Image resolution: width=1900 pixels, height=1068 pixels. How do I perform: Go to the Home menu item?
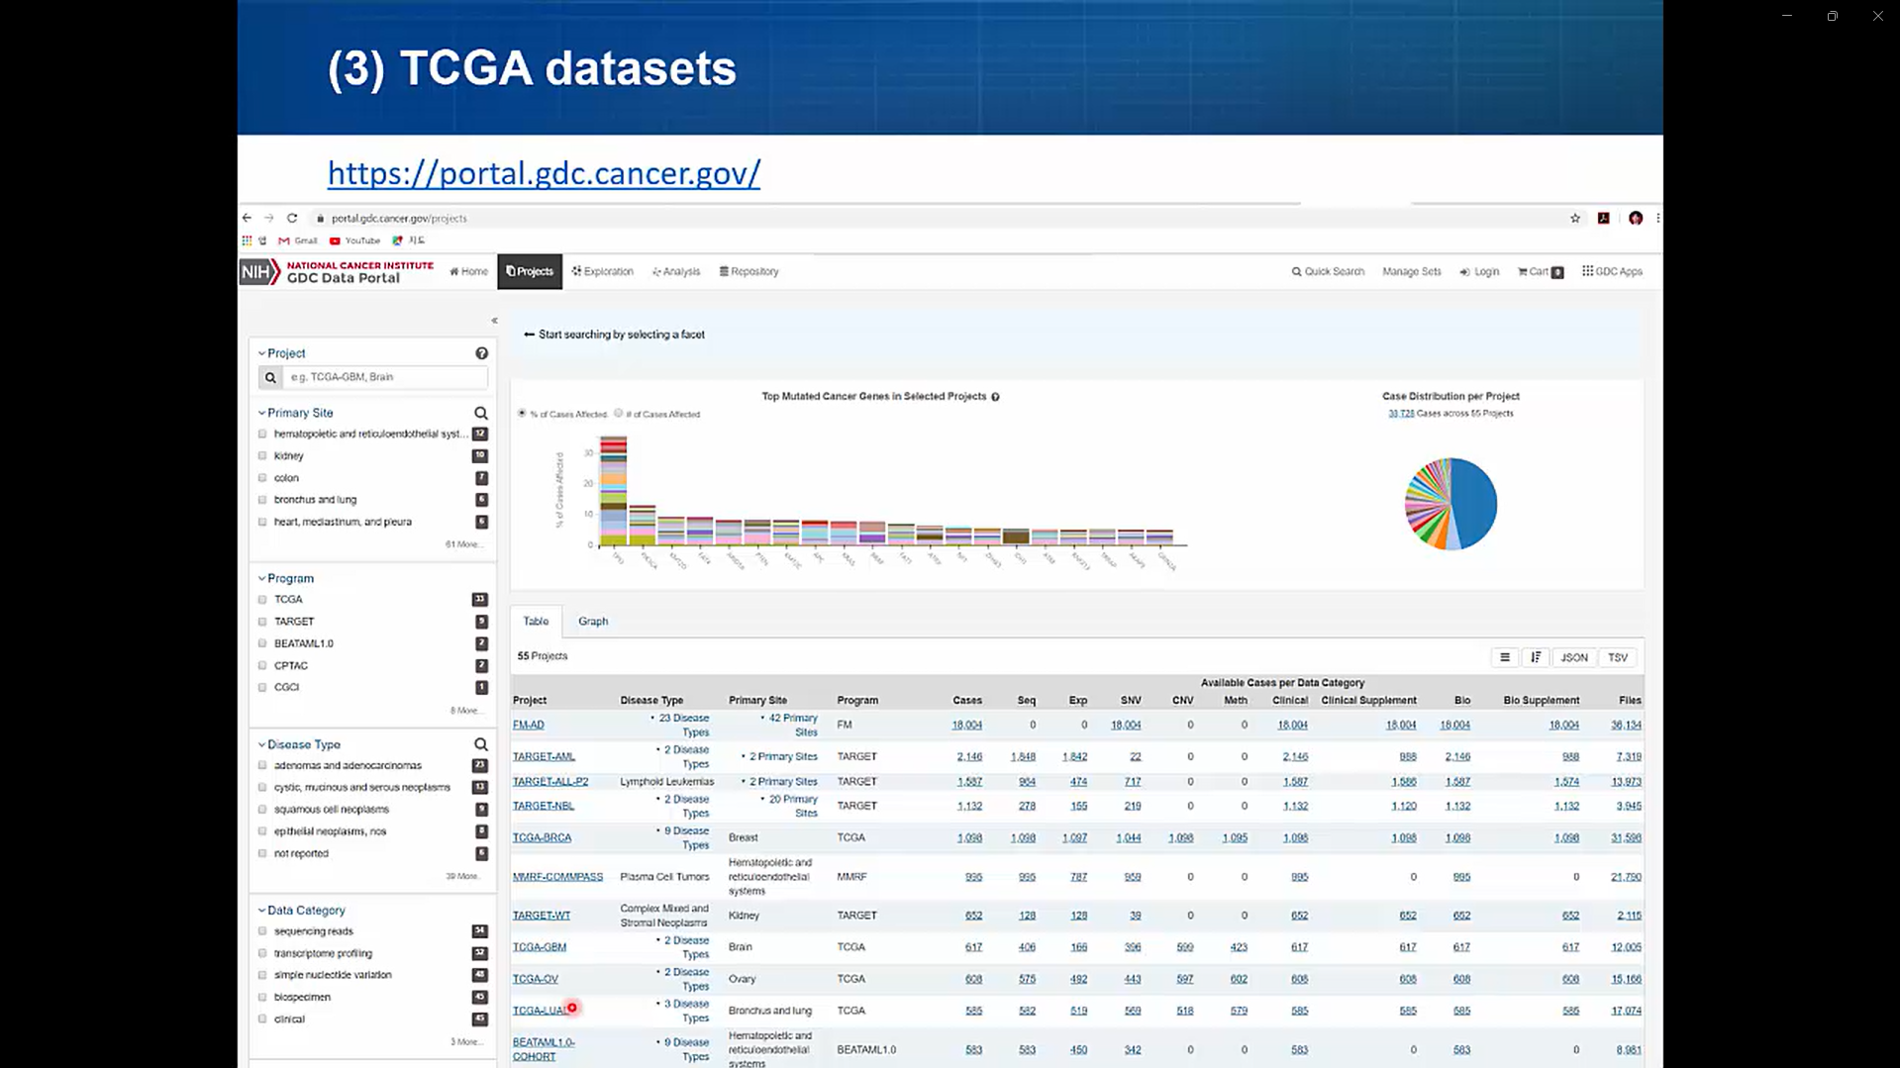469,271
